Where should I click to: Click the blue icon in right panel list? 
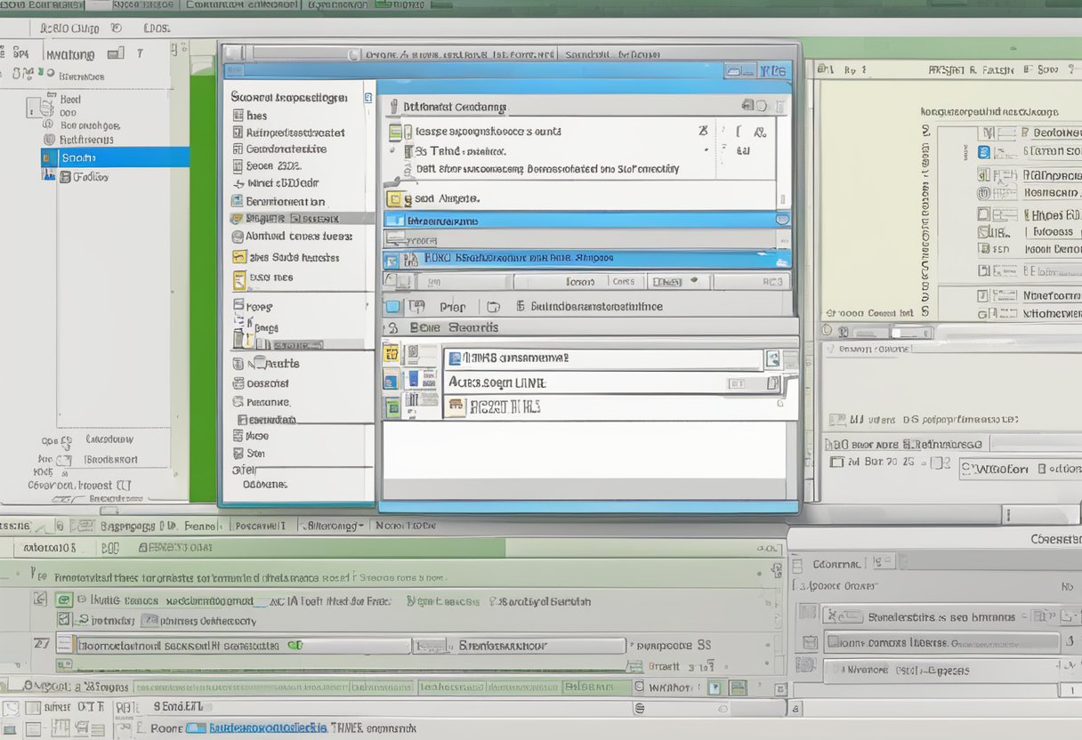coord(983,152)
